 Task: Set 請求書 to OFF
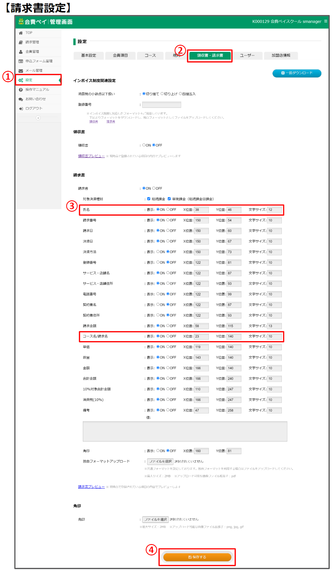[154, 188]
